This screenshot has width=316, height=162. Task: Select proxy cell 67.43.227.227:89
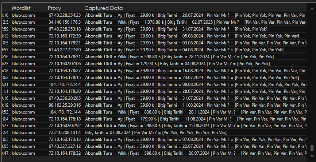pos(65,50)
